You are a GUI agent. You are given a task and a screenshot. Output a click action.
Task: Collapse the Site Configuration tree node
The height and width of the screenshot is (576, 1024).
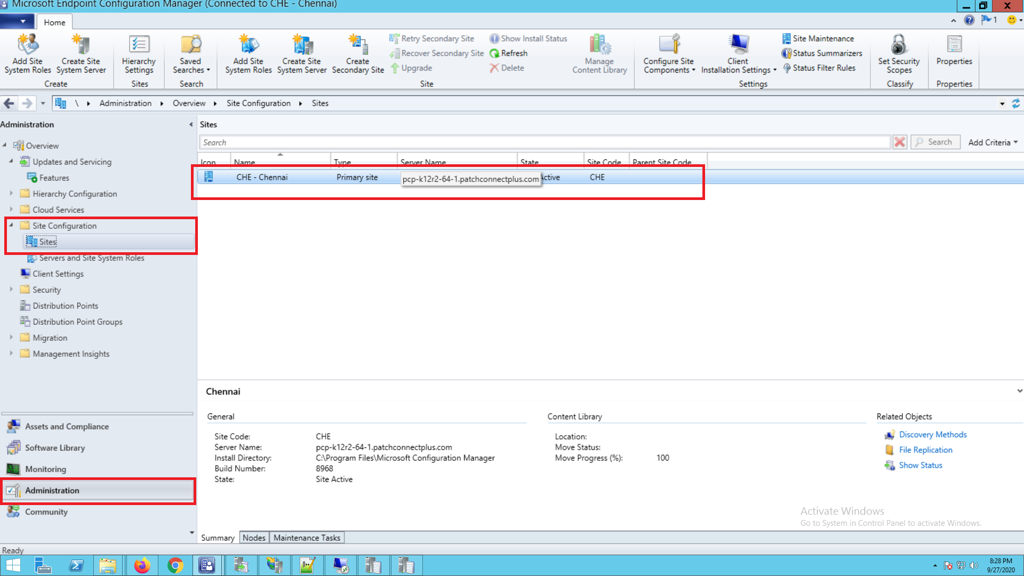tap(11, 225)
